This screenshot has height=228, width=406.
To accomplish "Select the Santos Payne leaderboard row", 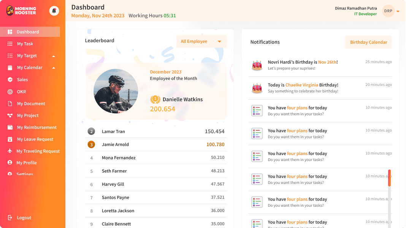I will tap(156, 198).
